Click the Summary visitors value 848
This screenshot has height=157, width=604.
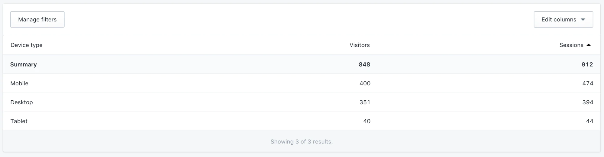[364, 64]
